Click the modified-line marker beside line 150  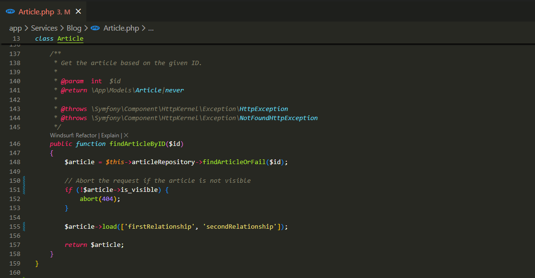click(x=24, y=180)
